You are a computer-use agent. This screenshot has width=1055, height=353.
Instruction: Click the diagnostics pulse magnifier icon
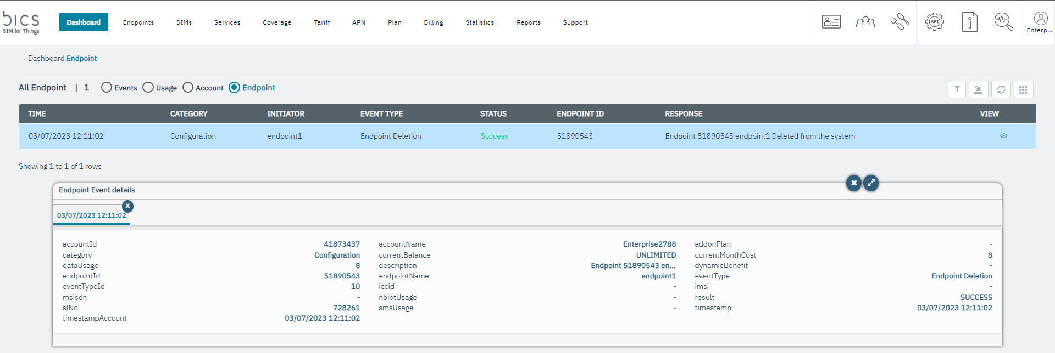(x=1003, y=22)
